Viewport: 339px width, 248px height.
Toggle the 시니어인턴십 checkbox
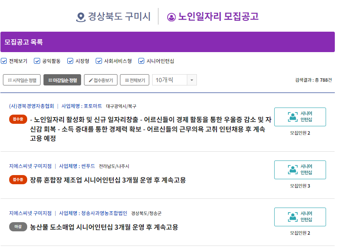coord(141,61)
